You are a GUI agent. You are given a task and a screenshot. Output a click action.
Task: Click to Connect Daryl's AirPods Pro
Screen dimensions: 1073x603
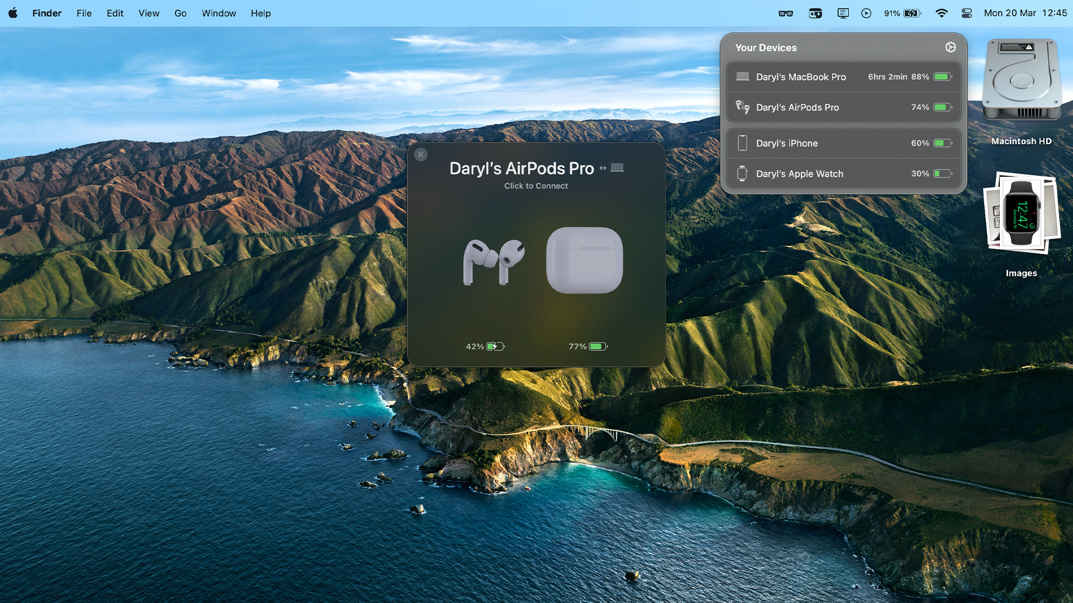(x=535, y=186)
